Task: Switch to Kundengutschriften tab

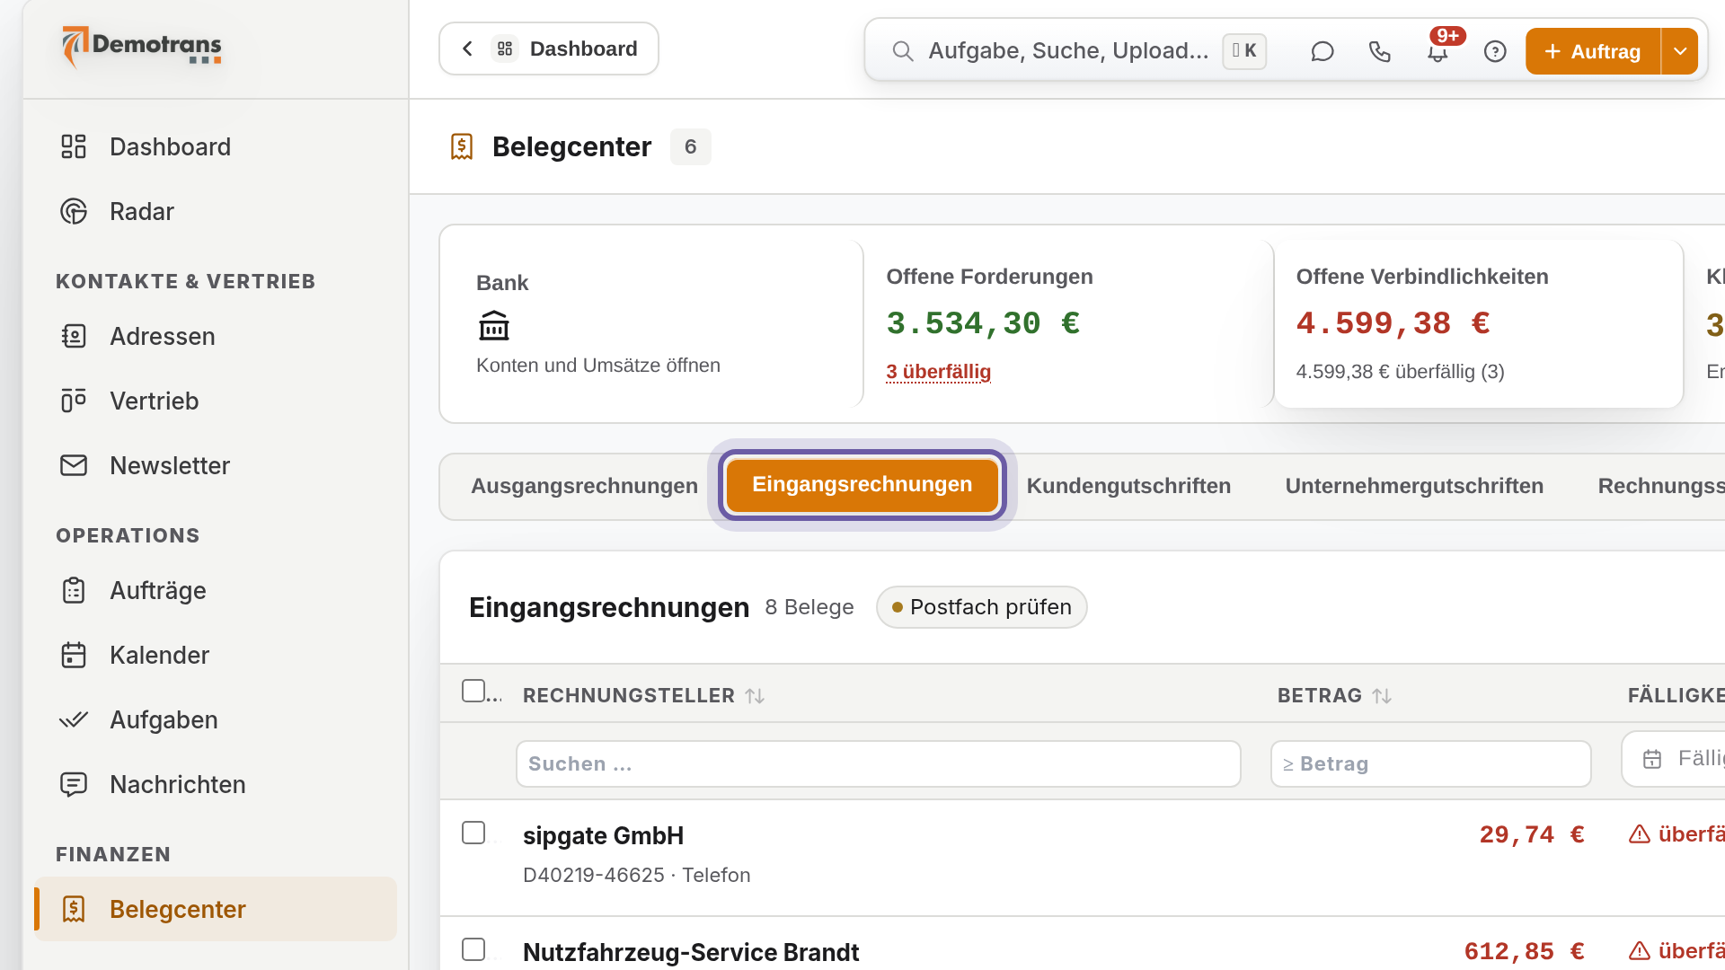Action: (x=1128, y=486)
